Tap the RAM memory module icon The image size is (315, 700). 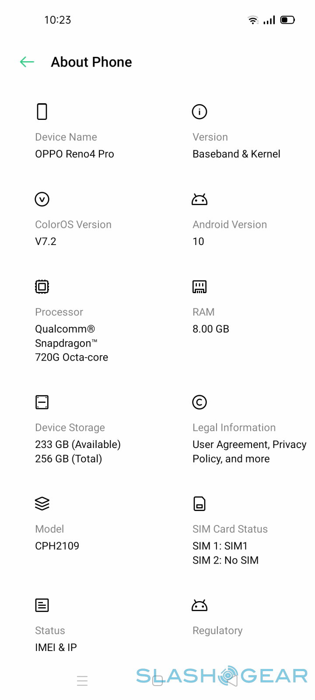pos(199,287)
